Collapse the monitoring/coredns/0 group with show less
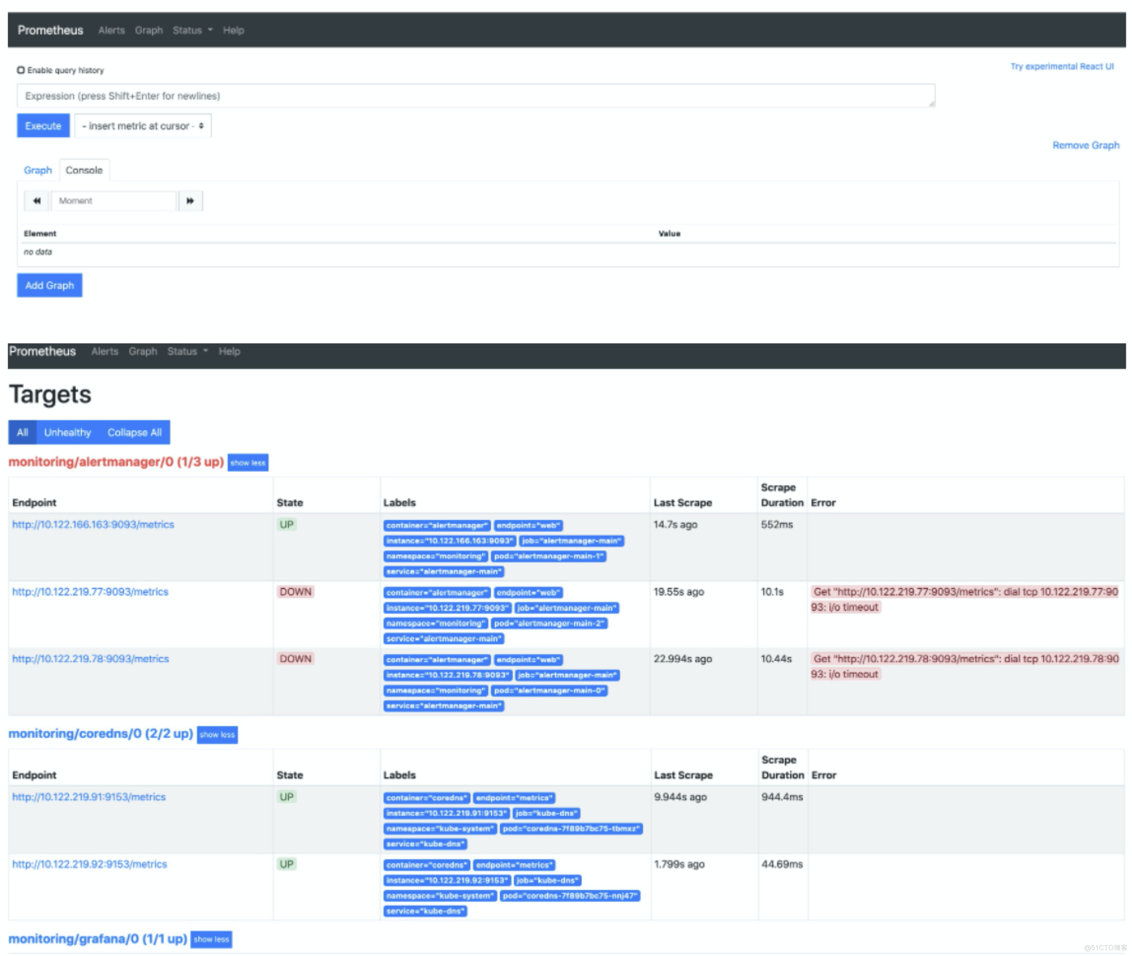 pyautogui.click(x=216, y=735)
